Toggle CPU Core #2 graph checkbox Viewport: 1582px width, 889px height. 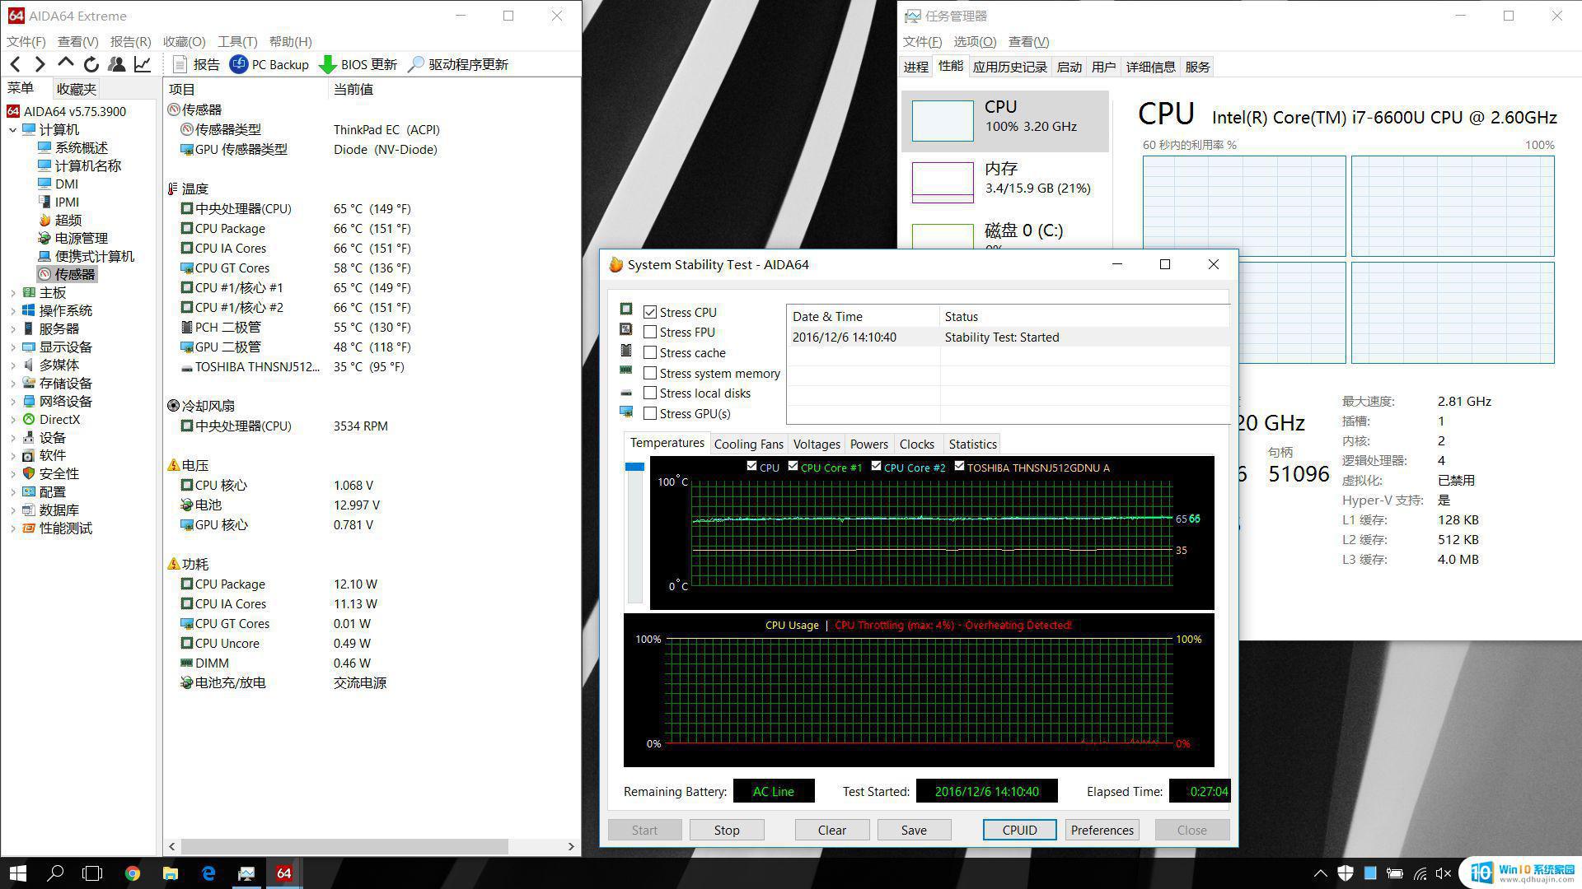click(876, 466)
